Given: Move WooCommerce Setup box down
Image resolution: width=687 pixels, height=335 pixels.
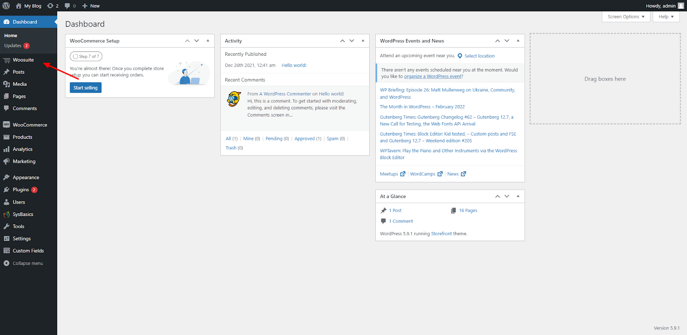Looking at the screenshot, I should [197, 41].
